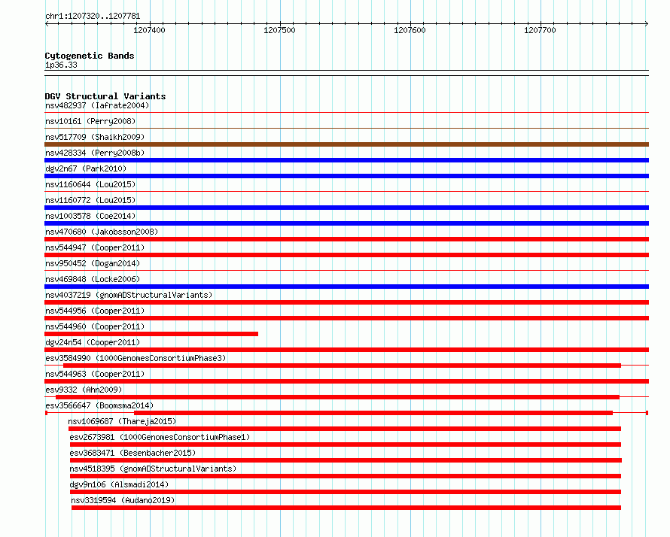Open variant nsv428334 (Perry2008b)
Viewport: 670px width, 537px height.
coord(95,153)
